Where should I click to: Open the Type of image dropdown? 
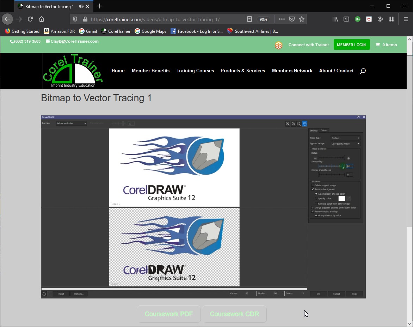[345, 144]
